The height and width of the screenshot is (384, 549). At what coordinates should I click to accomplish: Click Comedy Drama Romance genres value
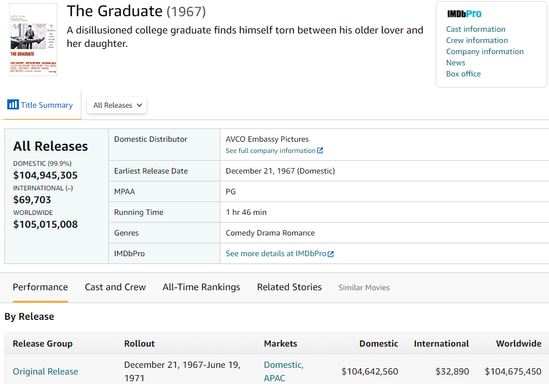pos(270,233)
